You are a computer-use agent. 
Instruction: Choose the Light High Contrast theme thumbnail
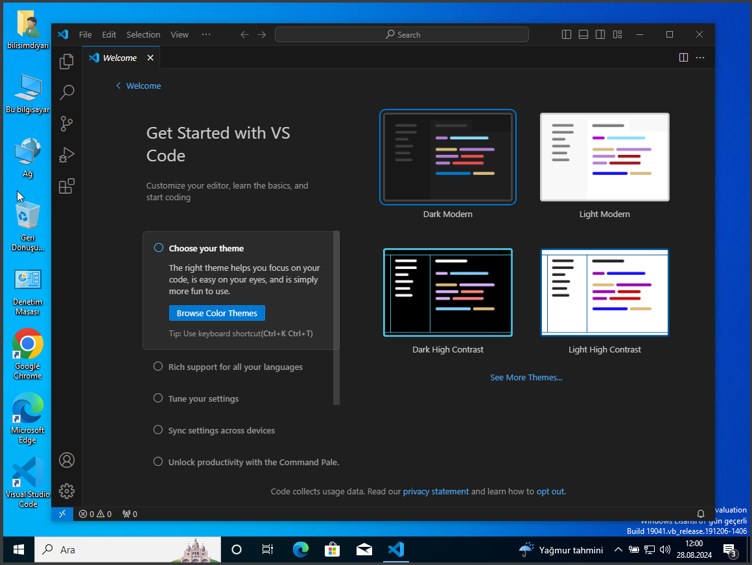604,292
